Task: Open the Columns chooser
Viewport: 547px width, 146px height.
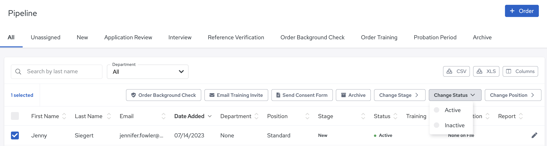Action: [x=520, y=71]
